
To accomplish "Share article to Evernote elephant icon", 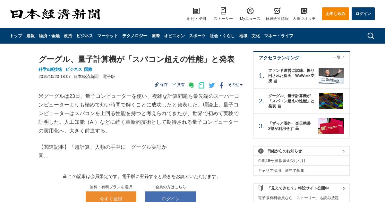I will coord(191,85).
